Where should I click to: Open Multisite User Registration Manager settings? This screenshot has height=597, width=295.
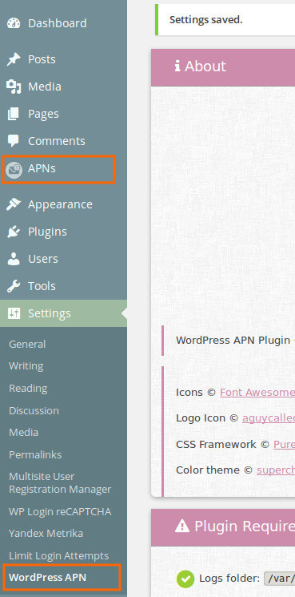pyautogui.click(x=60, y=482)
